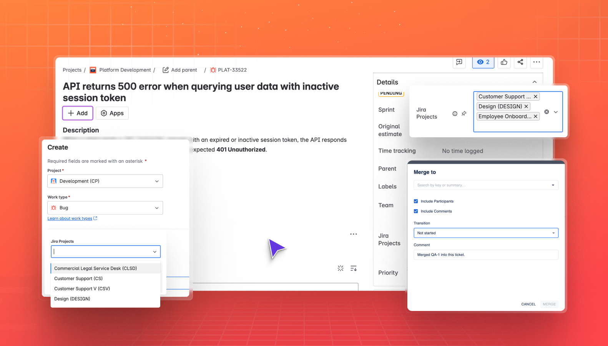The width and height of the screenshot is (608, 346).
Task: Click the Apps button
Action: pos(112,113)
